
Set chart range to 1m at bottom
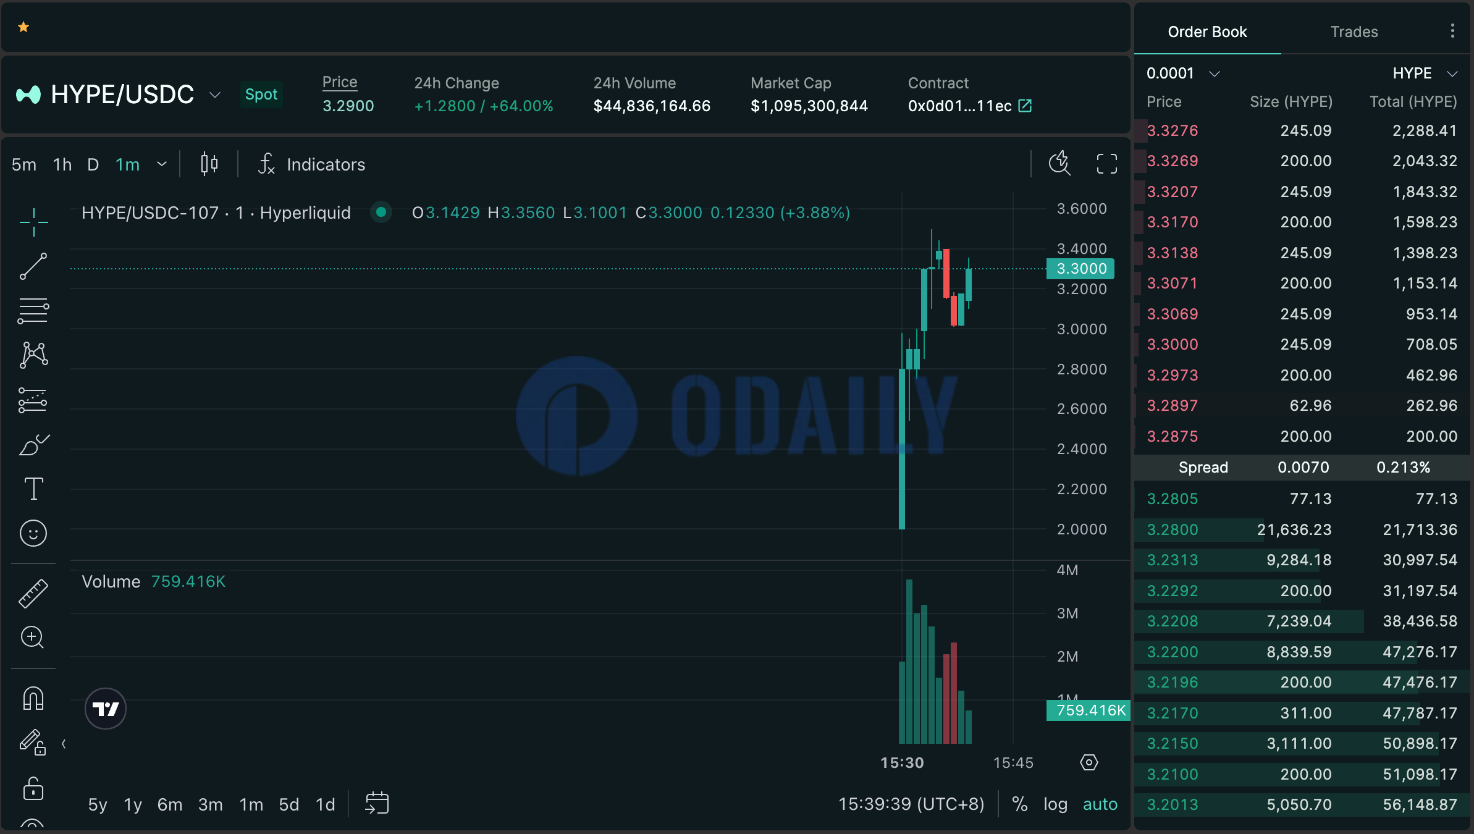(251, 804)
